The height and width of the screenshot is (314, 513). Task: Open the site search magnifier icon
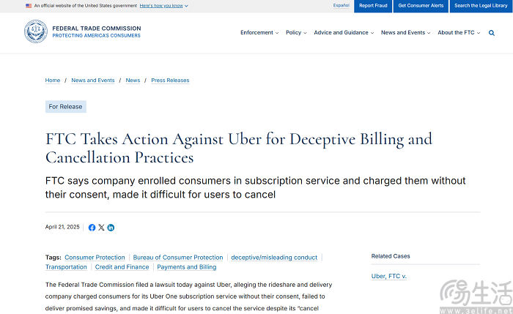tap(492, 33)
